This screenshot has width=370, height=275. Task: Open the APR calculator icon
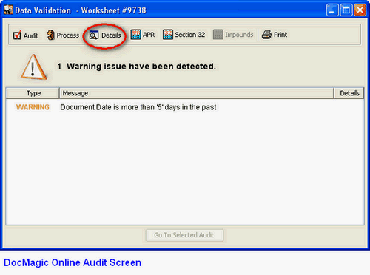135,35
